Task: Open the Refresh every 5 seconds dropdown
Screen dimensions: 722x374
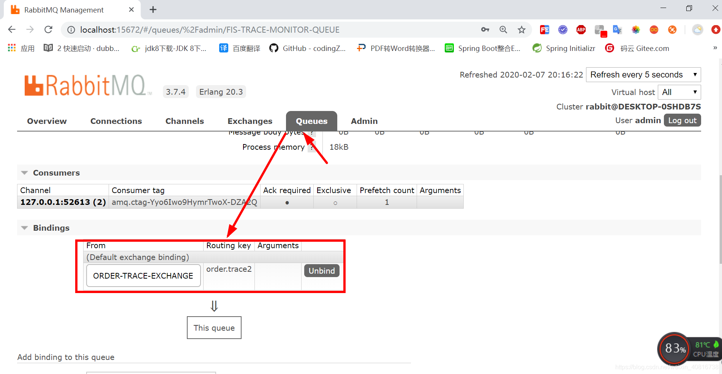Action: (643, 74)
